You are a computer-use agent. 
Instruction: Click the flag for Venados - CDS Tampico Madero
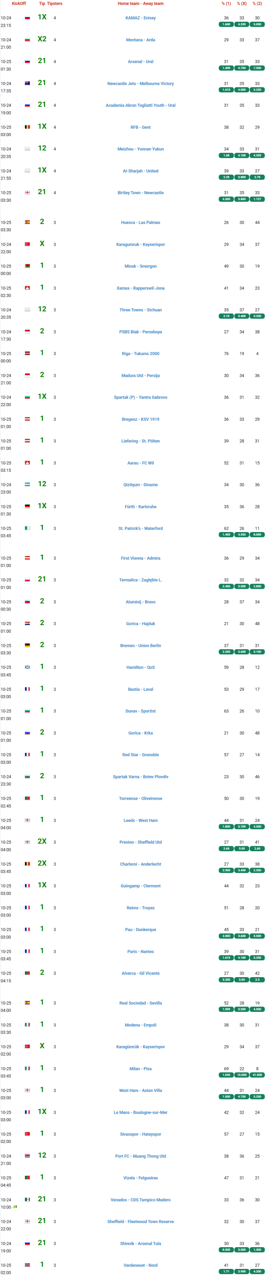click(27, 1199)
